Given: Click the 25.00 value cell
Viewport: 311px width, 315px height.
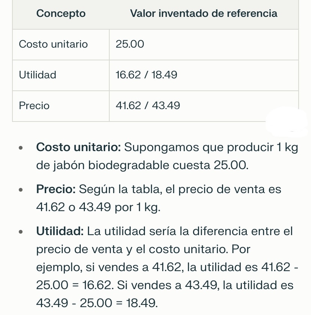Looking at the screenshot, I should (130, 44).
